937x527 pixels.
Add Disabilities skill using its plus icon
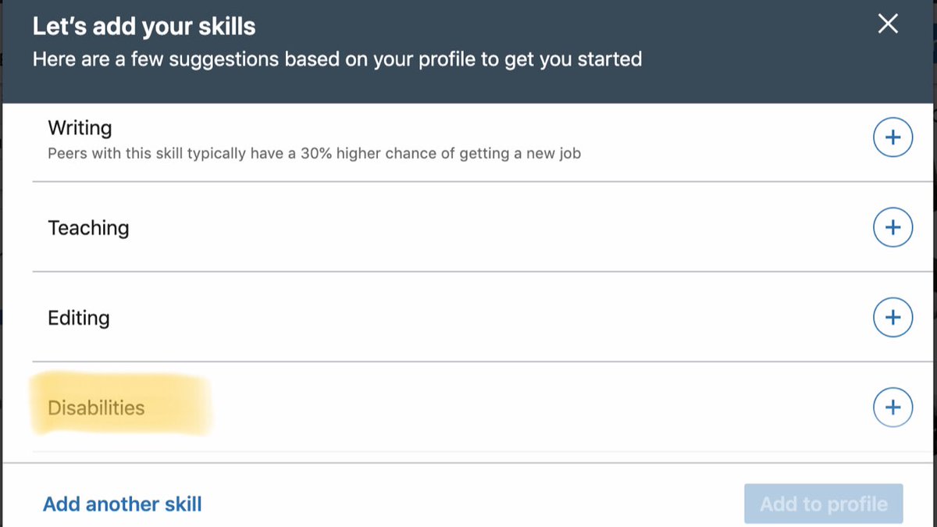(x=892, y=408)
